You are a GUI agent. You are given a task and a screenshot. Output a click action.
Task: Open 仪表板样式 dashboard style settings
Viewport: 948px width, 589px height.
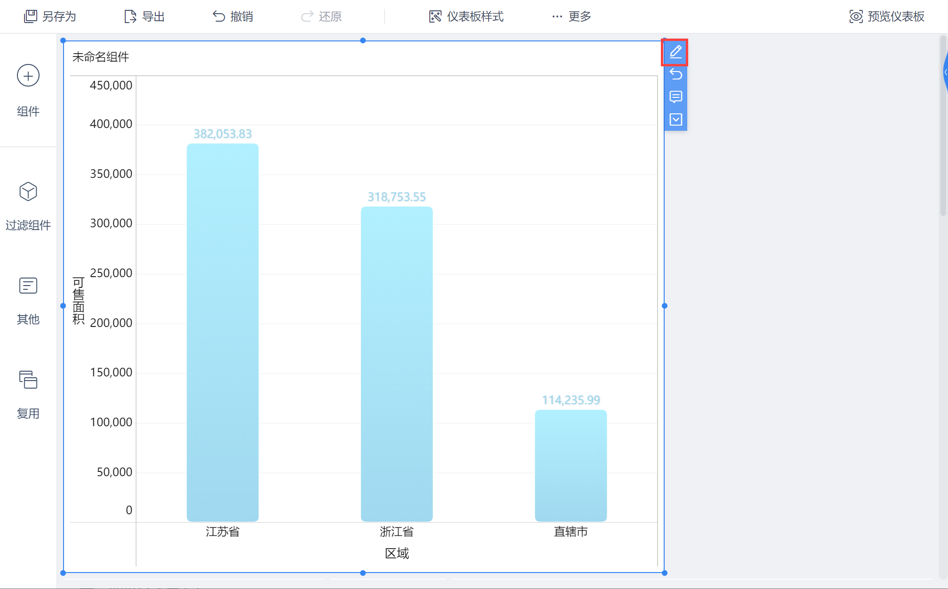(466, 16)
